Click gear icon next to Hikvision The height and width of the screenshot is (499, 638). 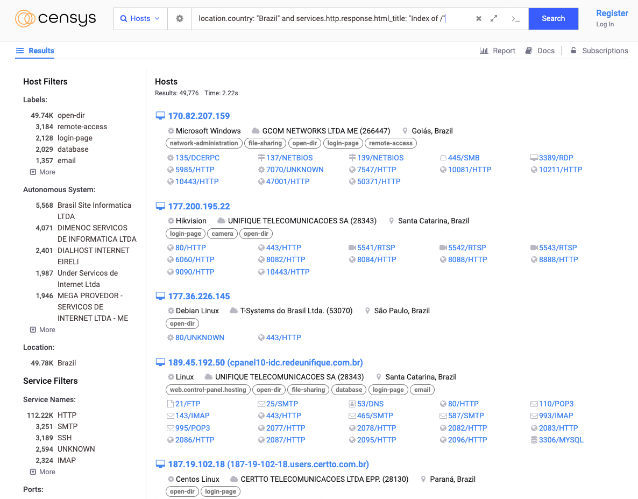[x=171, y=221]
